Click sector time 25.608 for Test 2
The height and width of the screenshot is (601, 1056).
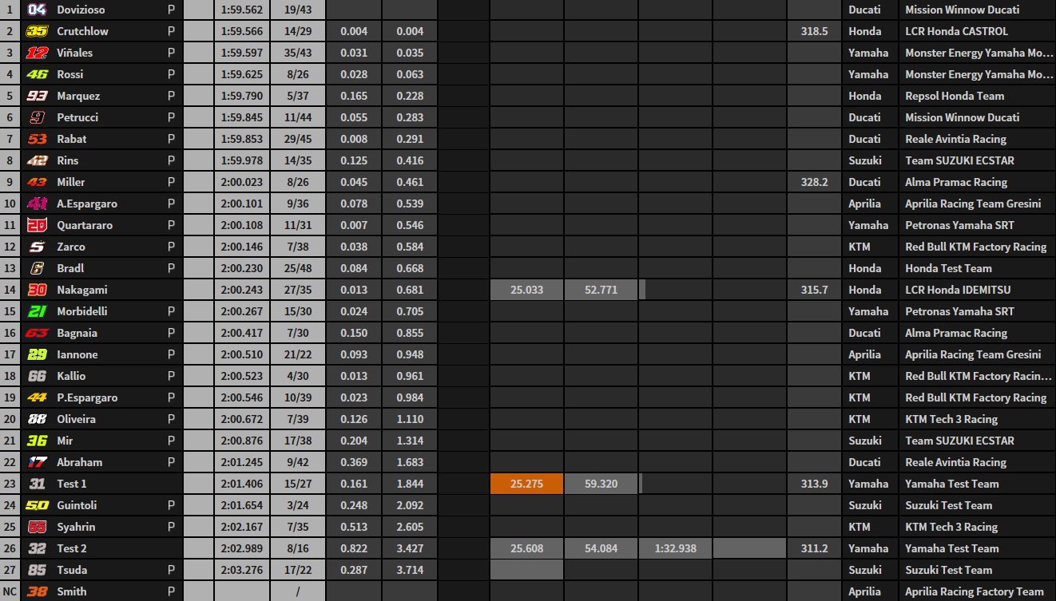(526, 548)
